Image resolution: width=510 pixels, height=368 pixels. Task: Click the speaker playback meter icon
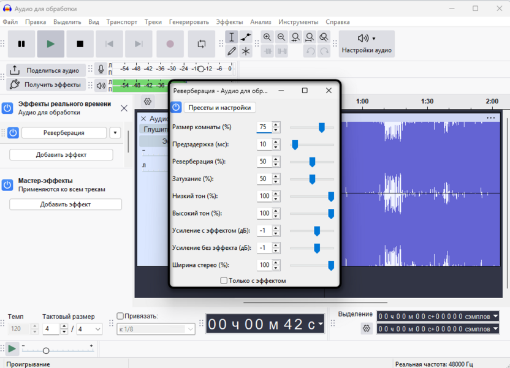pyautogui.click(x=101, y=86)
